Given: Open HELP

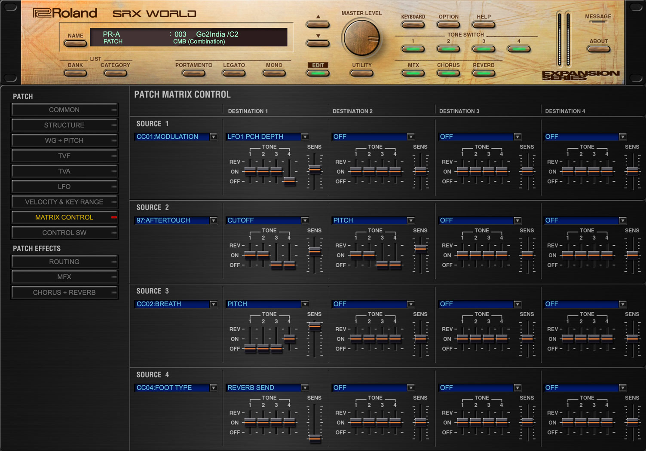Looking at the screenshot, I should click(484, 24).
